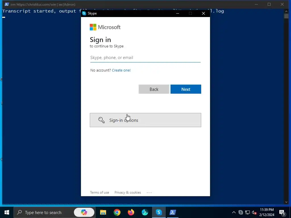Click the three-dot more options in the footer
The image size is (291, 218).
point(149,193)
